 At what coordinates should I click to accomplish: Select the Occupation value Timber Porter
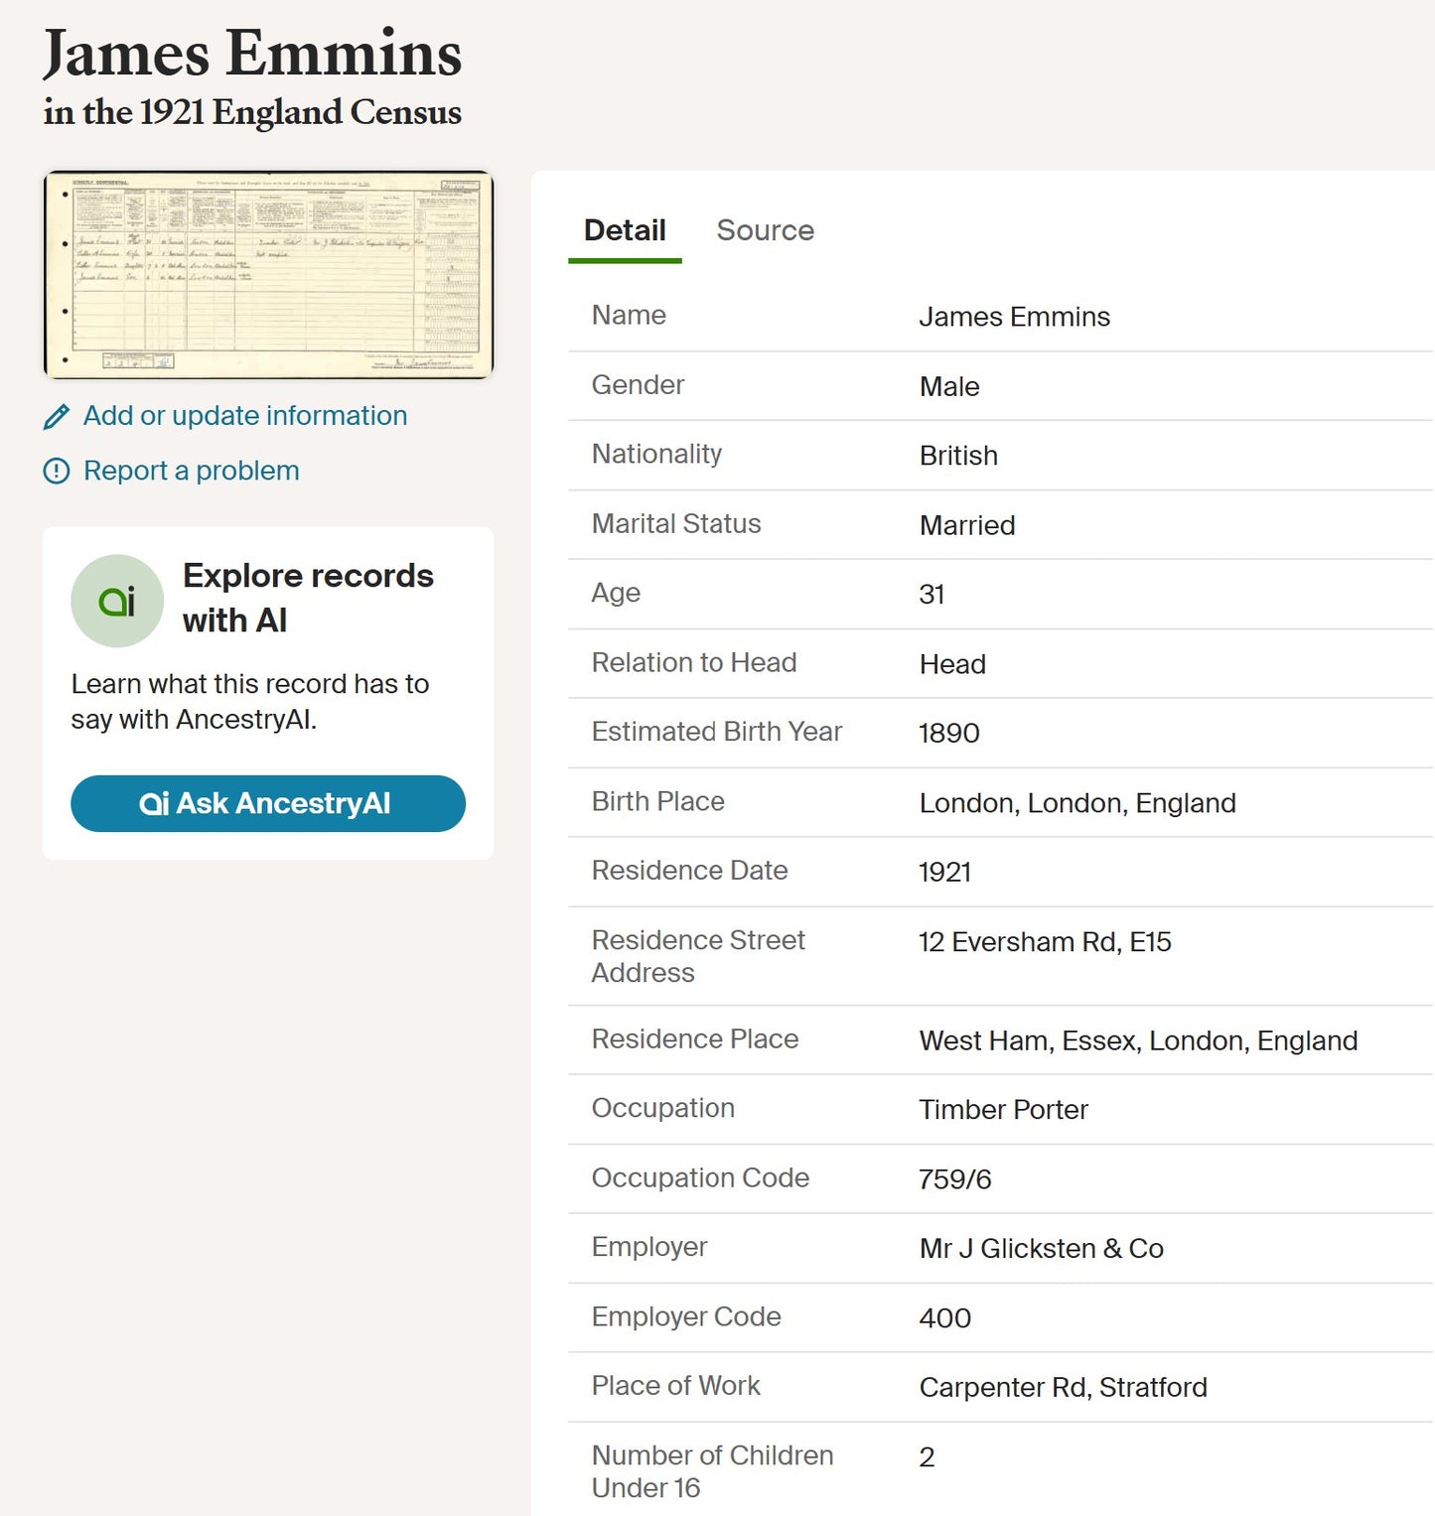(x=1003, y=1109)
